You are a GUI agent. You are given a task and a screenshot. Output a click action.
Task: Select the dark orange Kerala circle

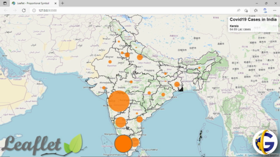pyautogui.click(x=123, y=143)
